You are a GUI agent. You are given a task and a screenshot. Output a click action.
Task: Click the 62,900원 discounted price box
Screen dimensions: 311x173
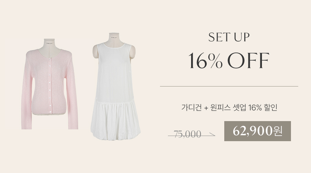click(x=257, y=131)
